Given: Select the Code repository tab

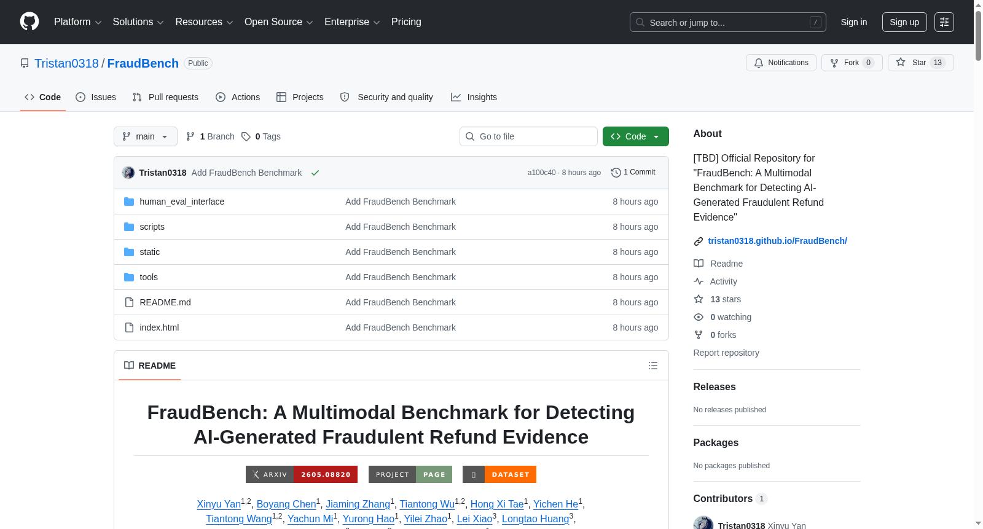Looking at the screenshot, I should (43, 97).
